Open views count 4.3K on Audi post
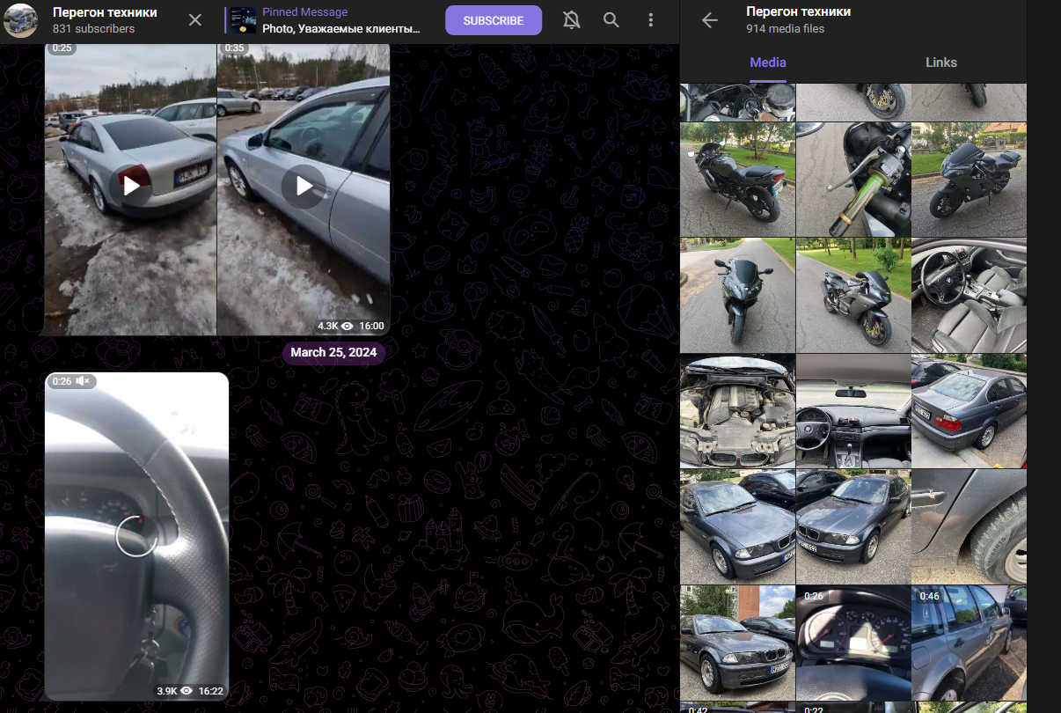This screenshot has height=713, width=1061. [x=335, y=326]
